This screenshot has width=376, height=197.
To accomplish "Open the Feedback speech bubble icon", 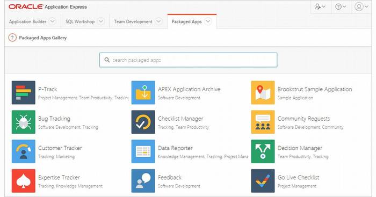I will (x=143, y=181).
